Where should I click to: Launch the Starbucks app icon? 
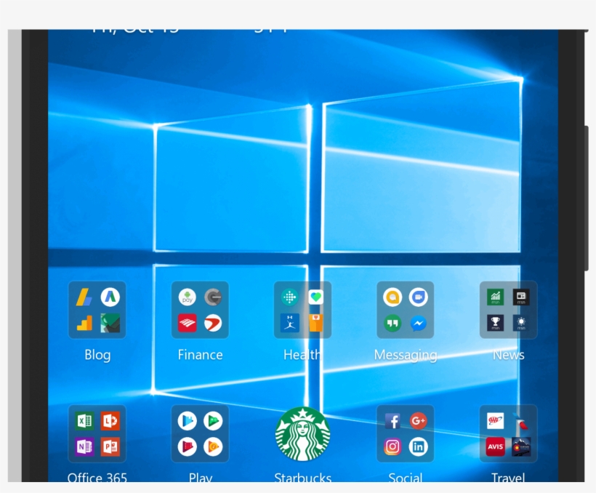coord(302,434)
